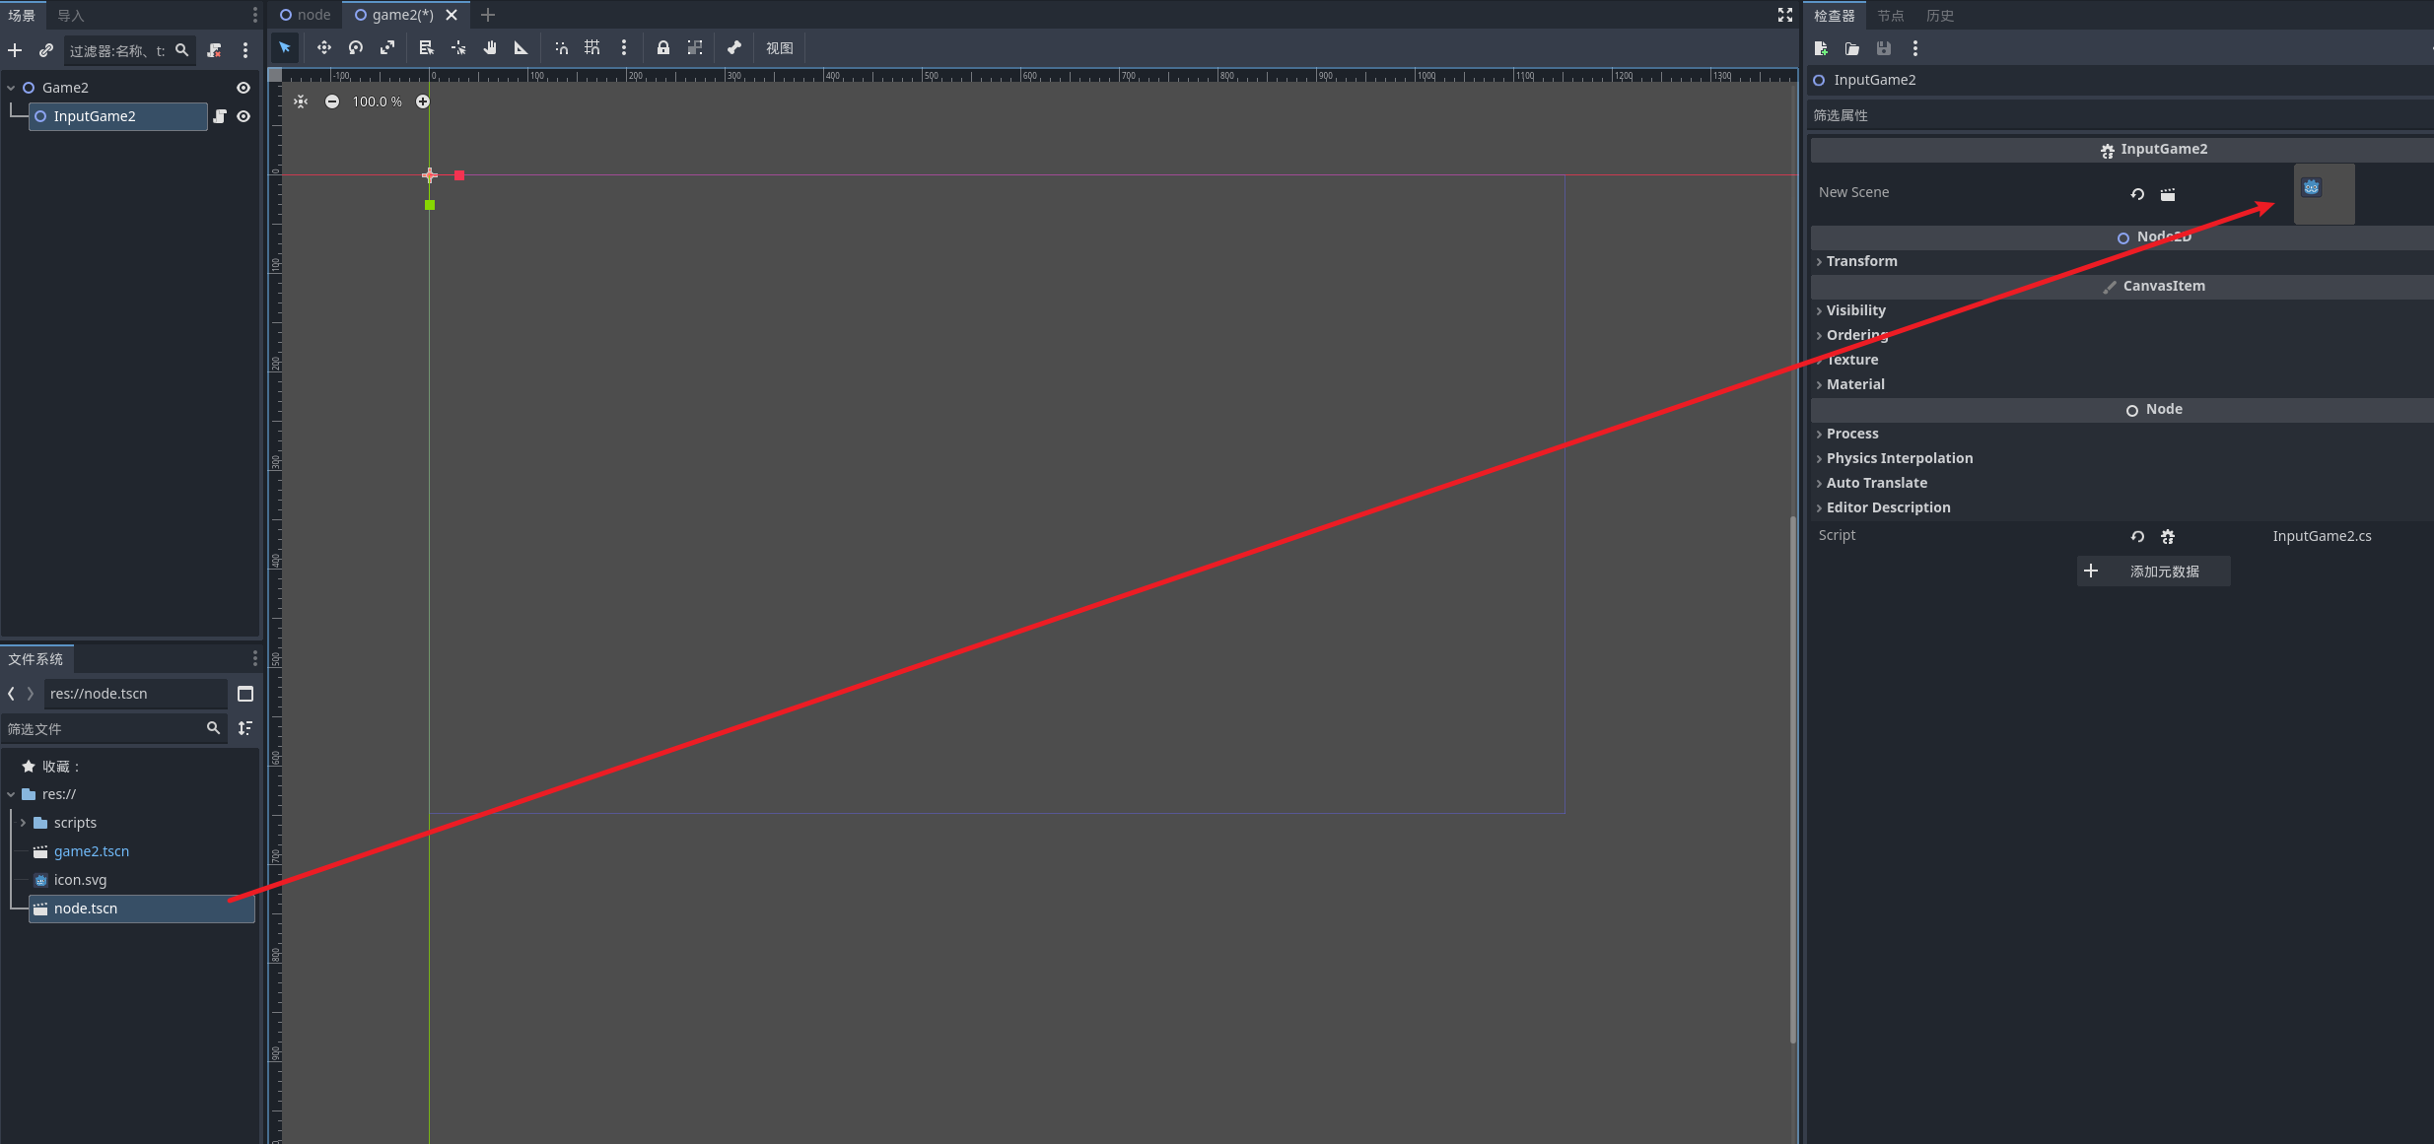
Task: Open Scene panel extra options menu
Action: tap(245, 50)
